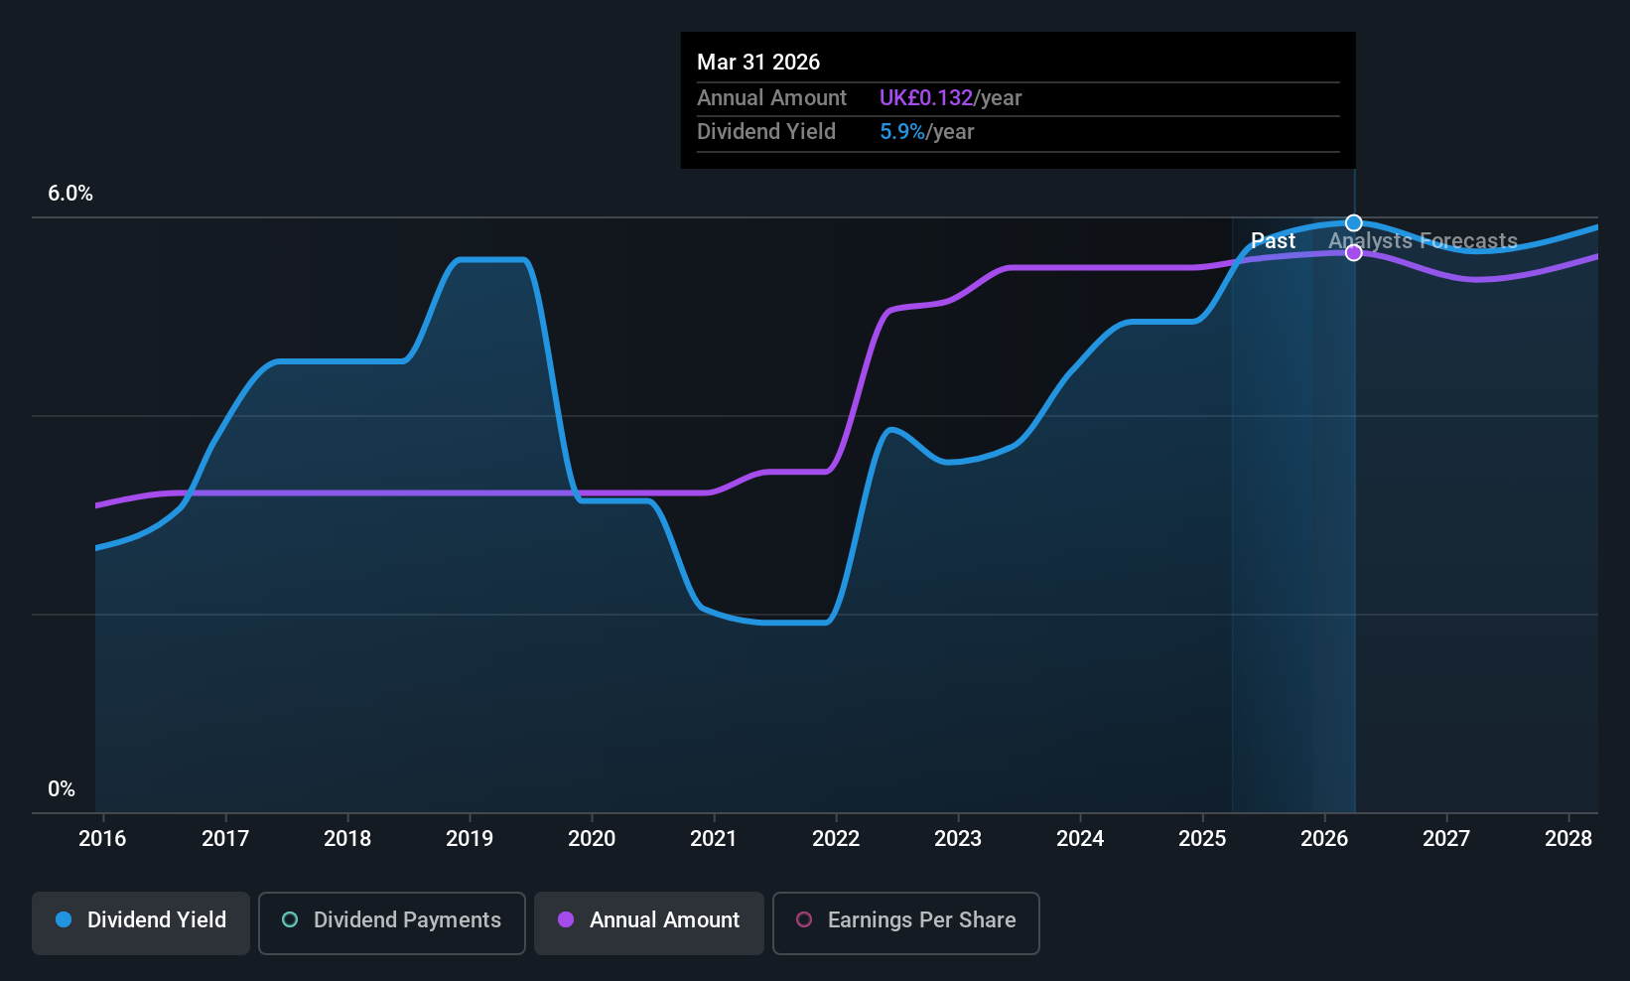Expand the Dividend Payments legend entry
Image resolution: width=1630 pixels, height=981 pixels.
[x=391, y=921]
